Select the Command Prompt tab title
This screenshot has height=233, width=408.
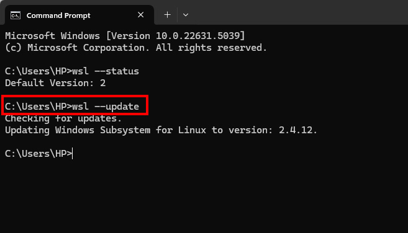pyautogui.click(x=58, y=15)
